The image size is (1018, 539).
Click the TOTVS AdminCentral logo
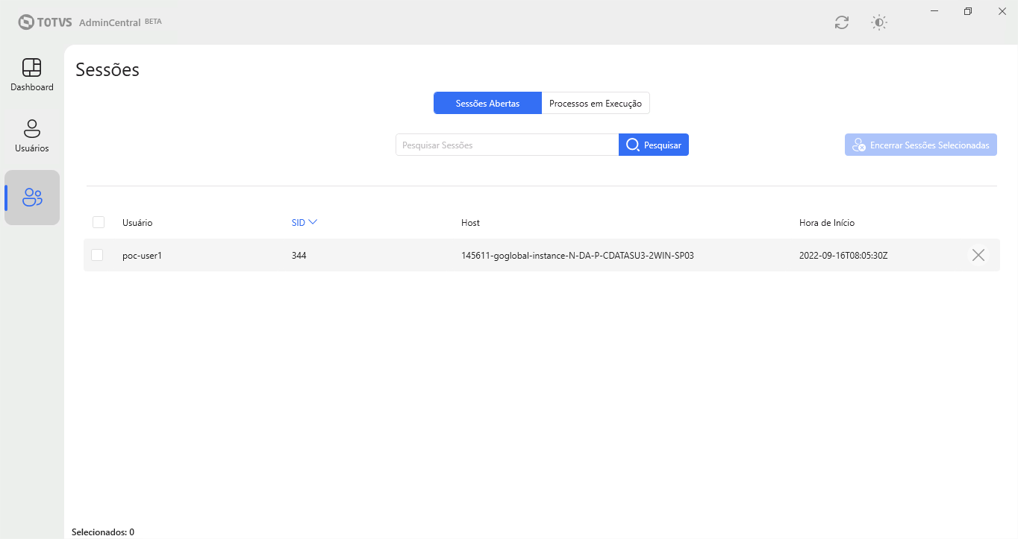click(x=90, y=22)
